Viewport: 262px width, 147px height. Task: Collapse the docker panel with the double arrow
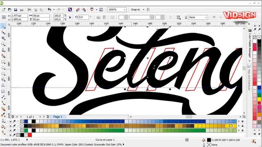coord(249,24)
